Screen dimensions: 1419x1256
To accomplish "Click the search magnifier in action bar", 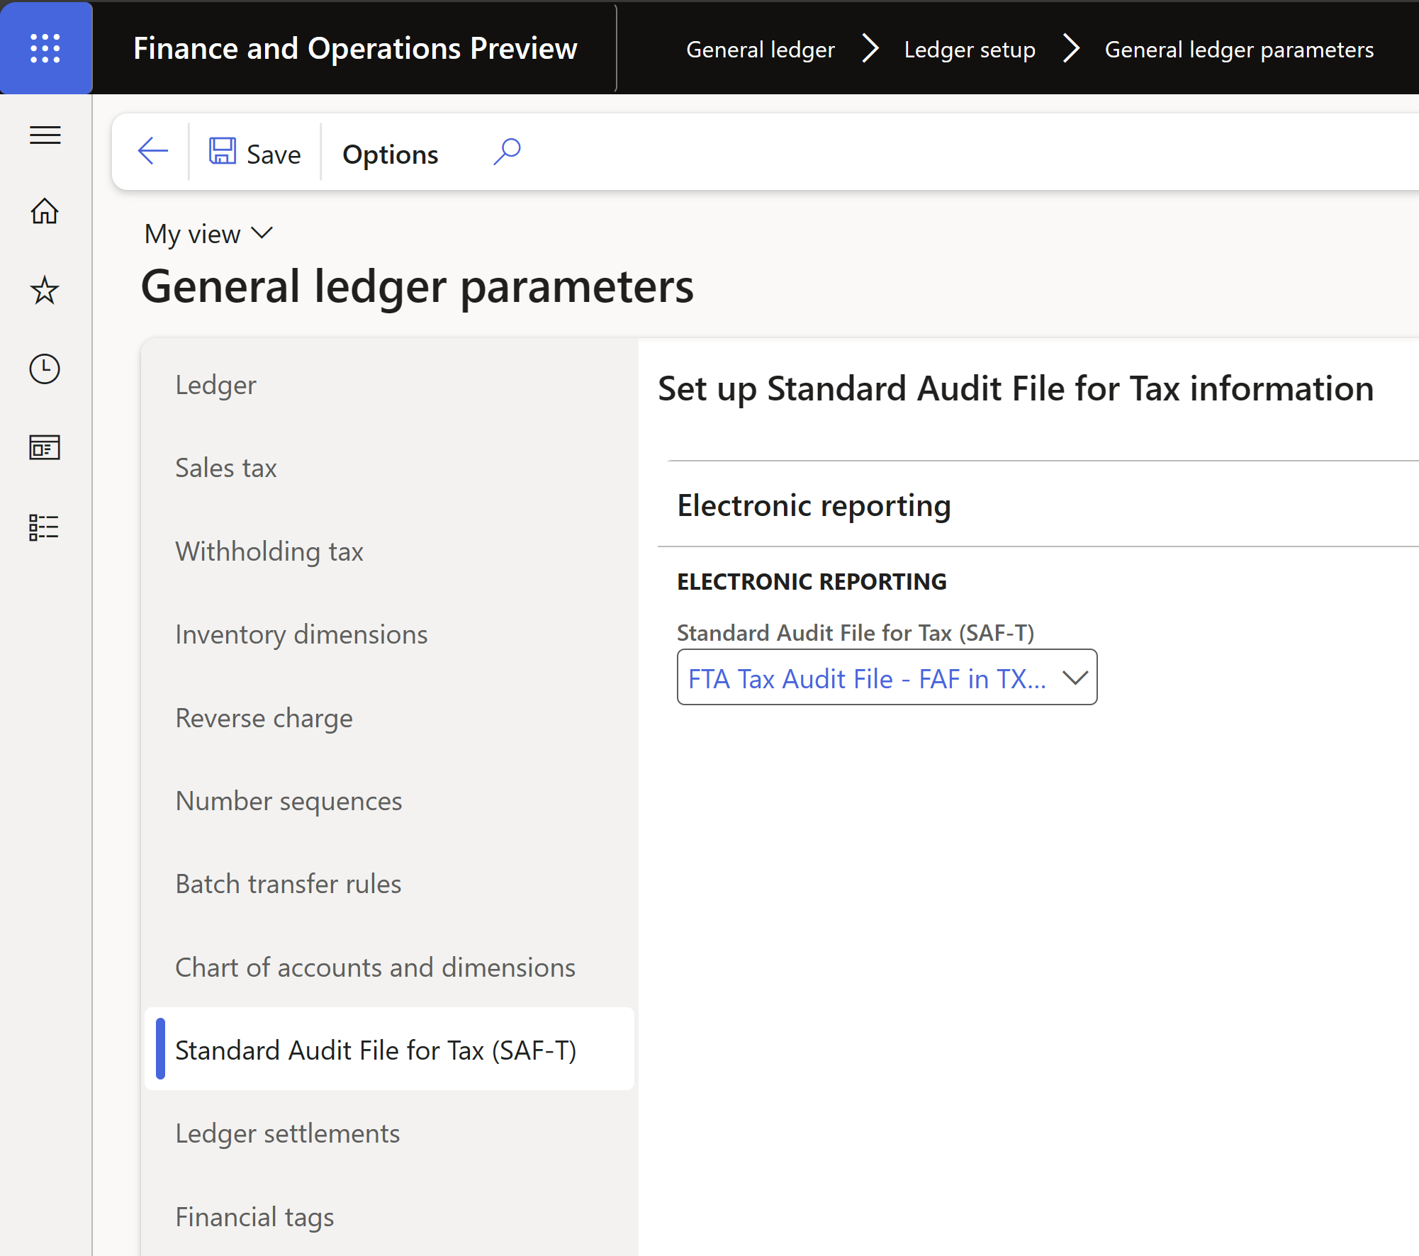I will pos(507,152).
